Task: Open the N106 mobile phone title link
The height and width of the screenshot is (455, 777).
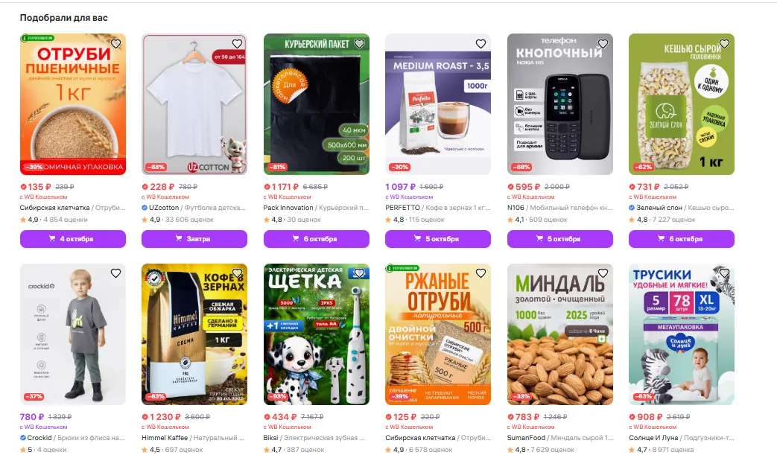Action: 560,208
